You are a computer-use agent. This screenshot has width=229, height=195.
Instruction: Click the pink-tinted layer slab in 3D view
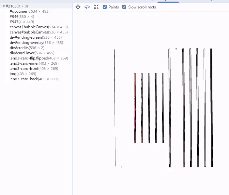[x=135, y=108]
